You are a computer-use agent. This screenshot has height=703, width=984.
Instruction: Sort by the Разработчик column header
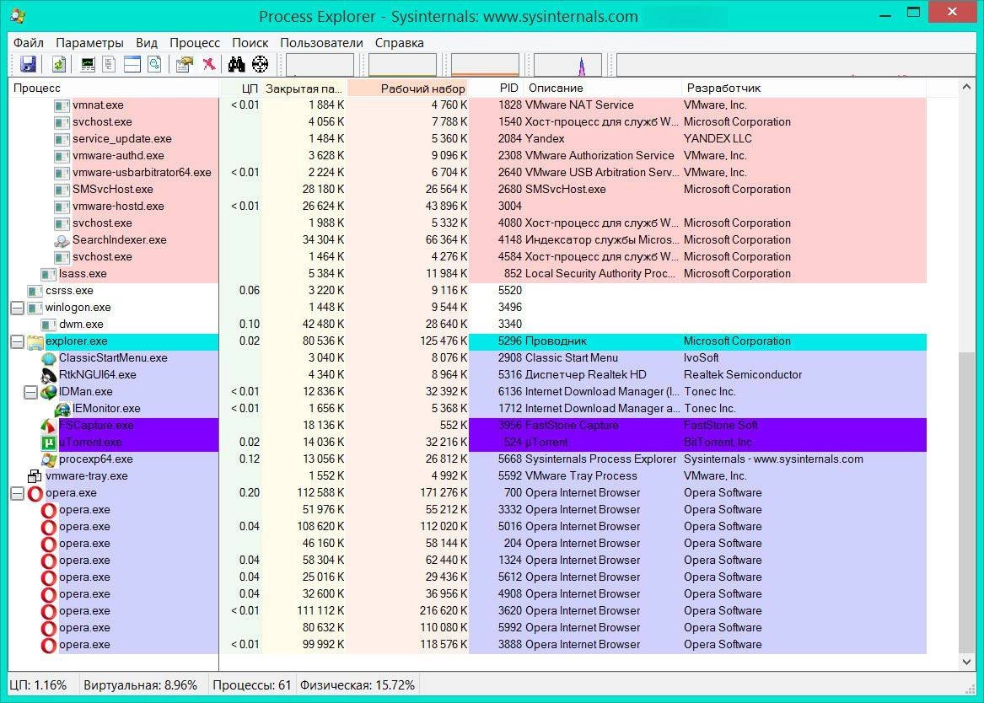[804, 89]
